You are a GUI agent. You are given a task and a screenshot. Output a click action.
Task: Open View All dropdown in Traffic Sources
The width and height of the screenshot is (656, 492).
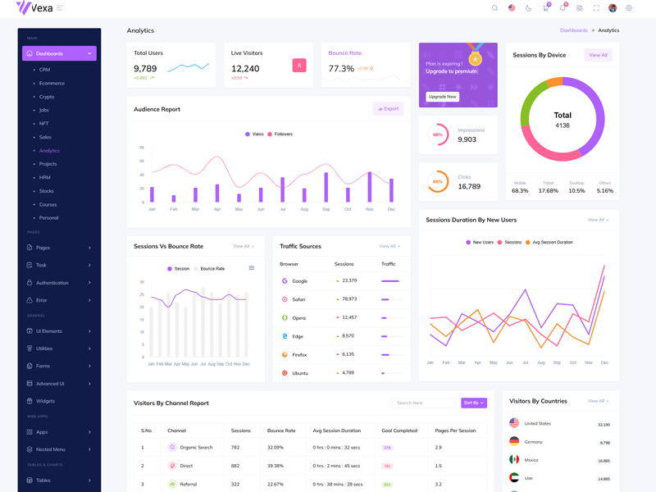[x=389, y=246]
